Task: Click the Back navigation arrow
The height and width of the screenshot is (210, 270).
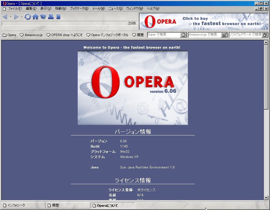Action: (x=5, y=17)
